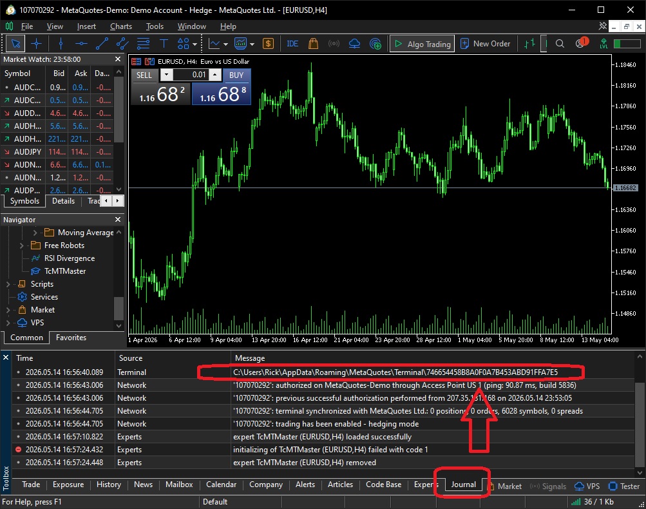The height and width of the screenshot is (509, 646).
Task: Open the account notifications icon
Action: coord(582,43)
